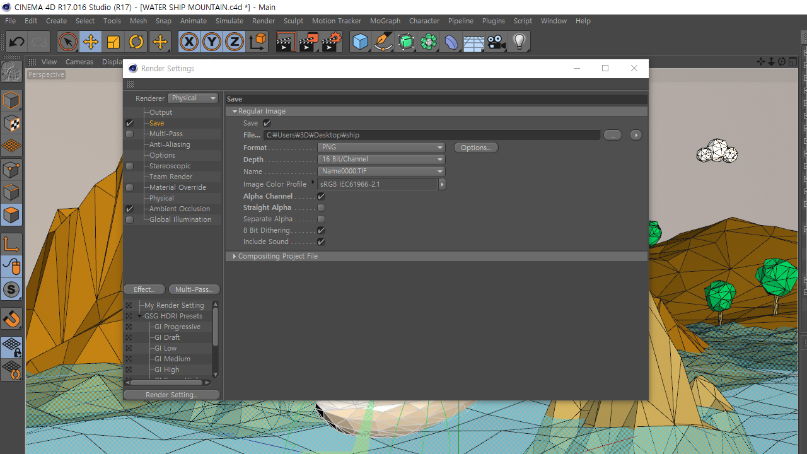Viewport: 807px width, 454px height.
Task: Click the Subdivision Surface generator icon
Action: click(x=406, y=42)
